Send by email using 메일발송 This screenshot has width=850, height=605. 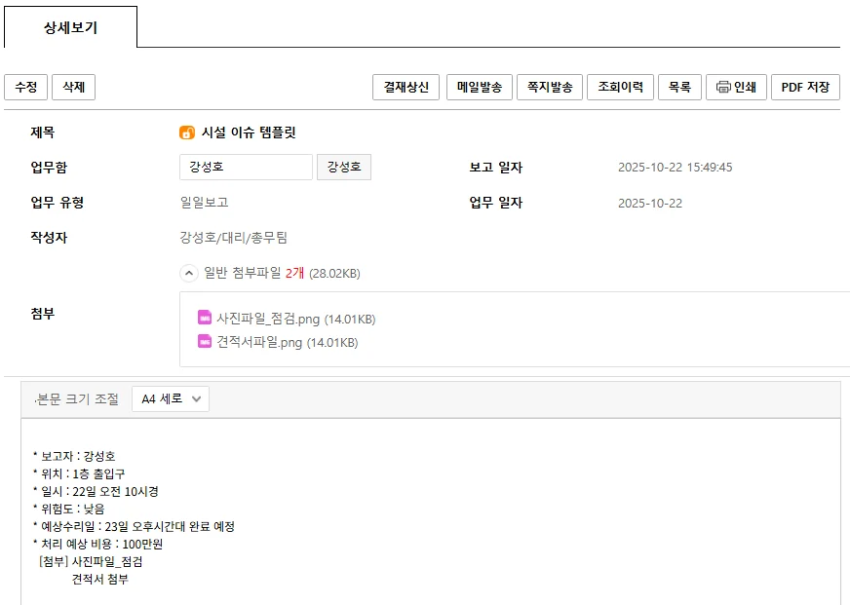(481, 87)
